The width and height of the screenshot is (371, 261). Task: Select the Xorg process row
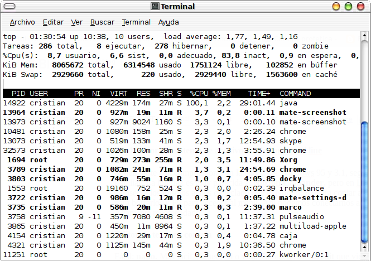181,159
